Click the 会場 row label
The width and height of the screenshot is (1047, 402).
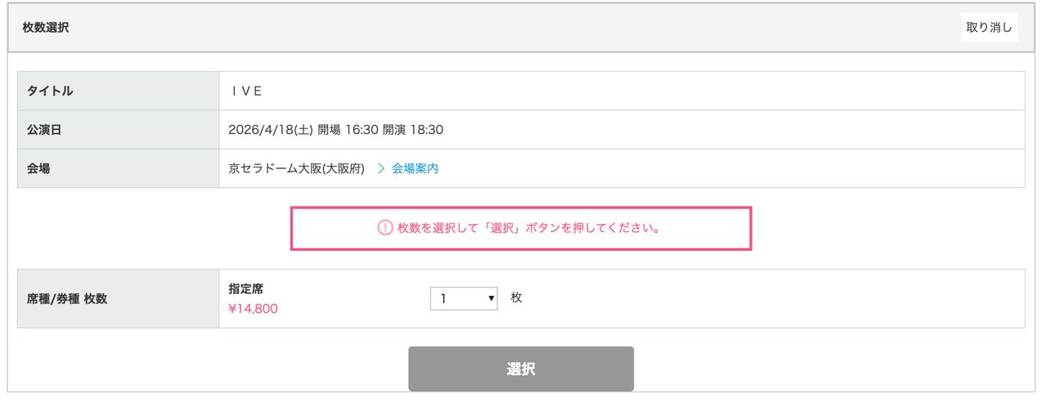[39, 169]
